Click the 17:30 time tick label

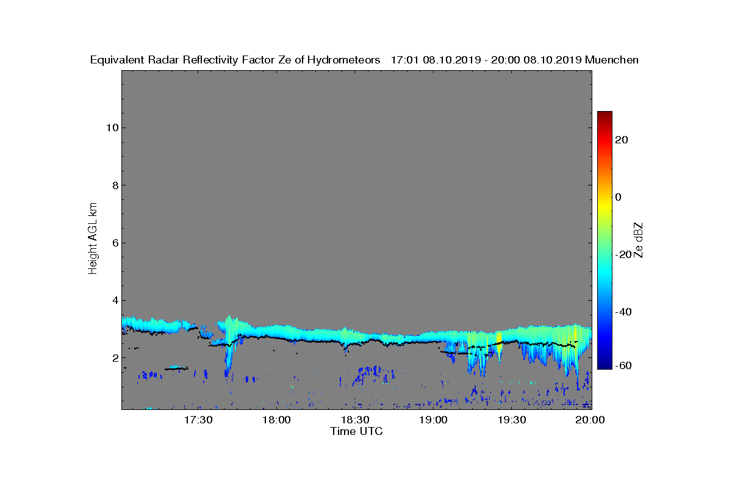[198, 420]
